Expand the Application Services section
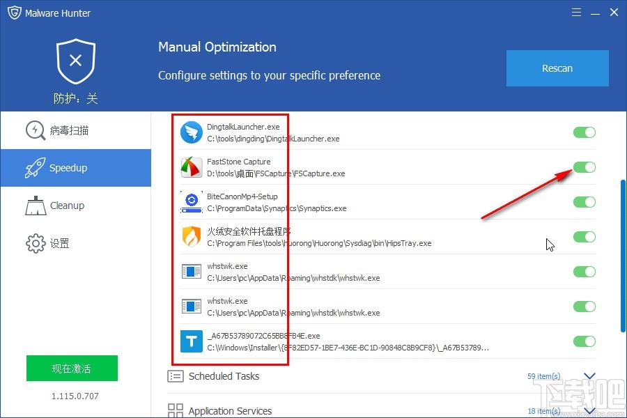Screen dimensions: 627x418 pyautogui.click(x=589, y=410)
